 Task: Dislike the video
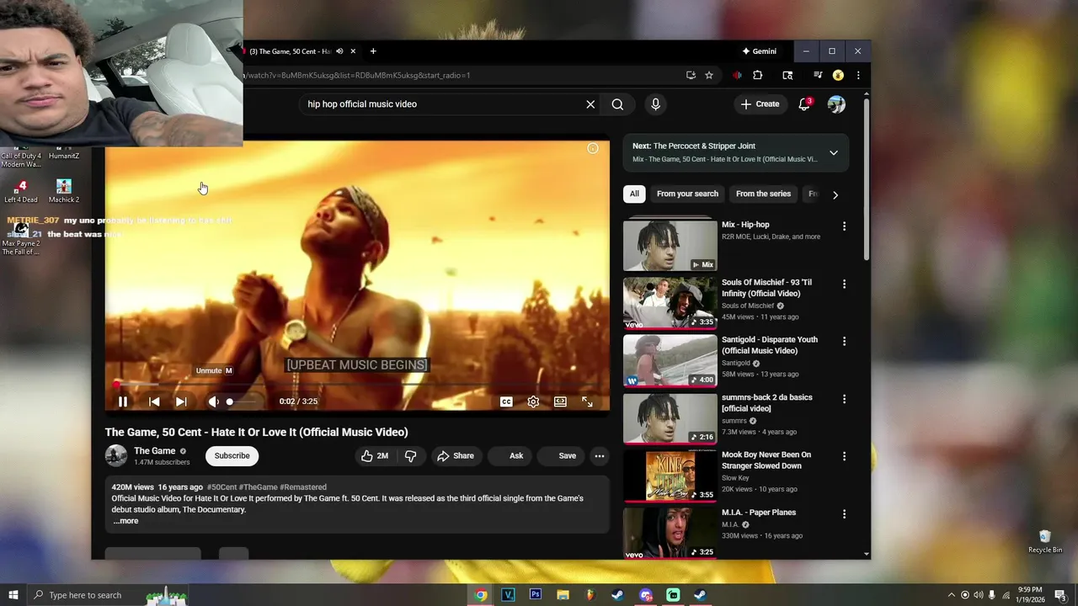(x=411, y=456)
